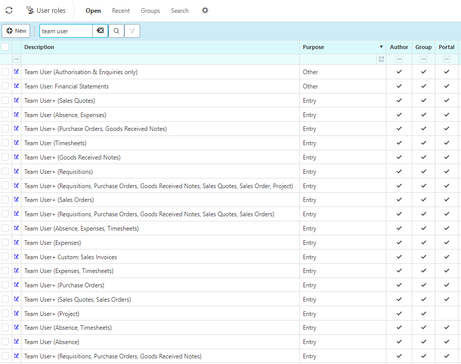Open edit icon for Team User+ (Requisitions)

pos(16,171)
